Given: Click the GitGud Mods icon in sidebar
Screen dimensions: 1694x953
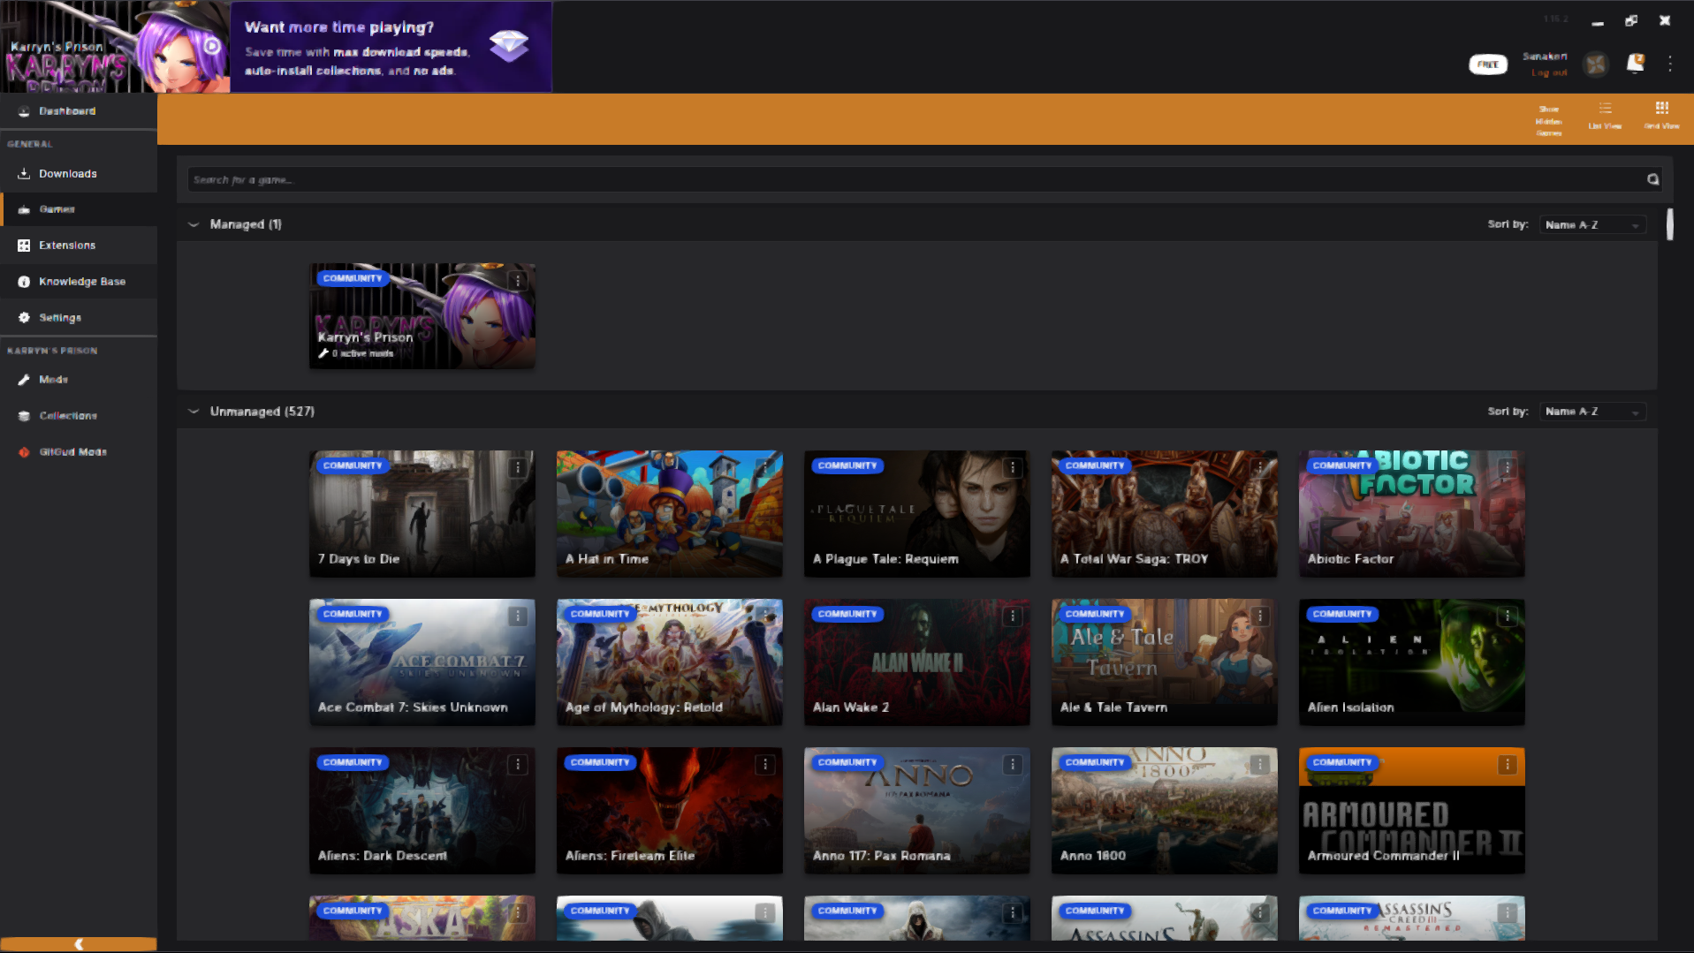Looking at the screenshot, I should pyautogui.click(x=24, y=452).
